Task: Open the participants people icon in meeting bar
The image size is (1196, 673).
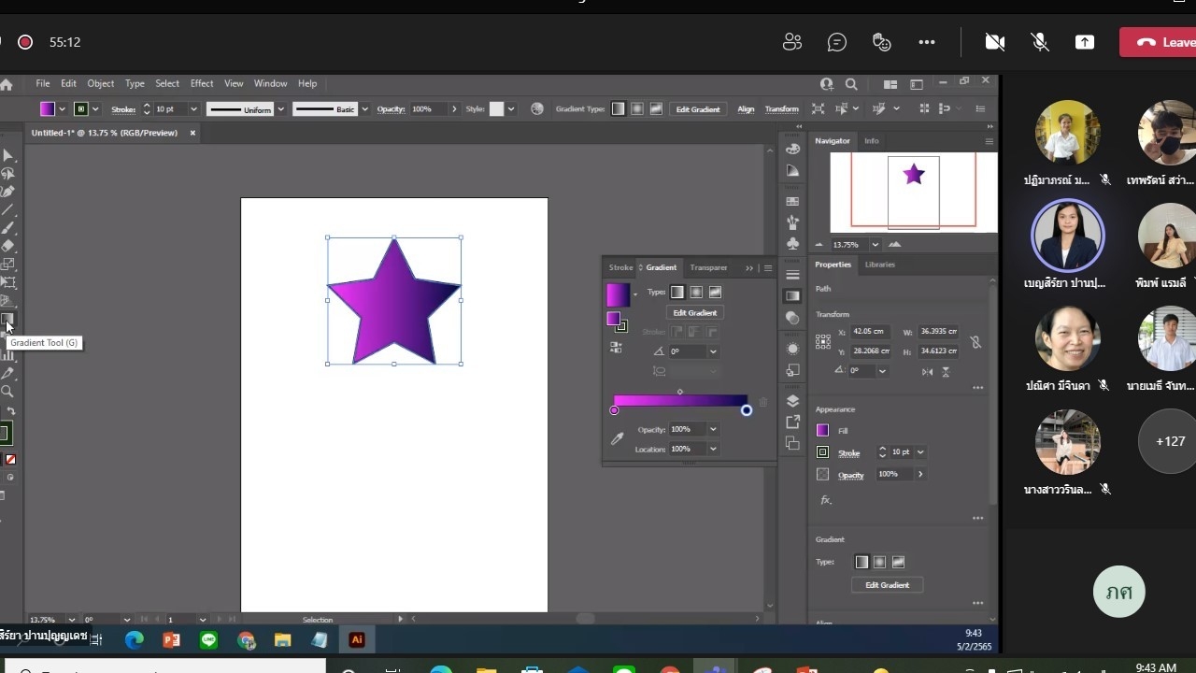Action: coord(792,42)
